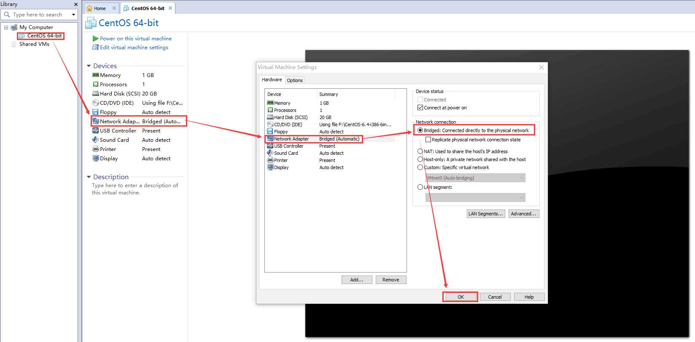Screen dimensions: 695x342
Task: Open the library search dropdown arrow
Action: pos(73,15)
